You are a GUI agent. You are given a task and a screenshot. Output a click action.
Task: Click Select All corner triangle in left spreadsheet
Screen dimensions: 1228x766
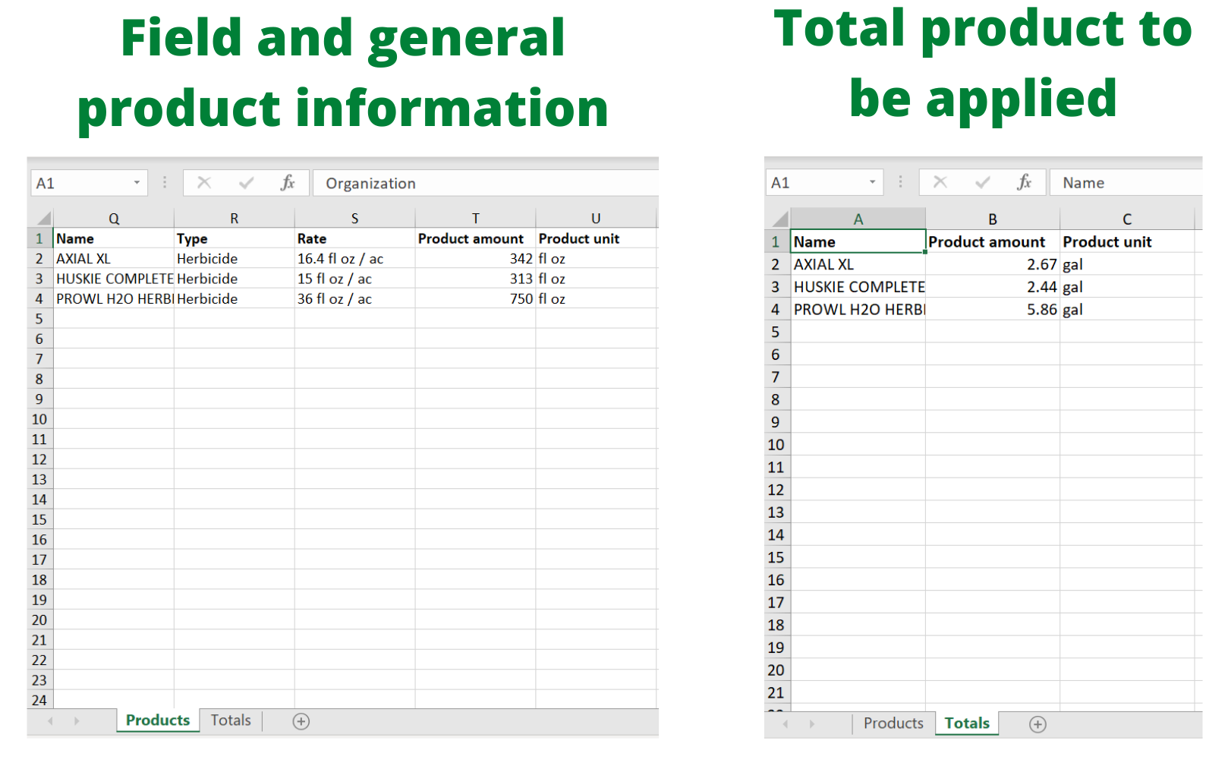click(x=44, y=219)
